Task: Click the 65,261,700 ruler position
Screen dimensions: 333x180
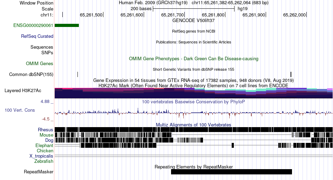Action: point(172,15)
